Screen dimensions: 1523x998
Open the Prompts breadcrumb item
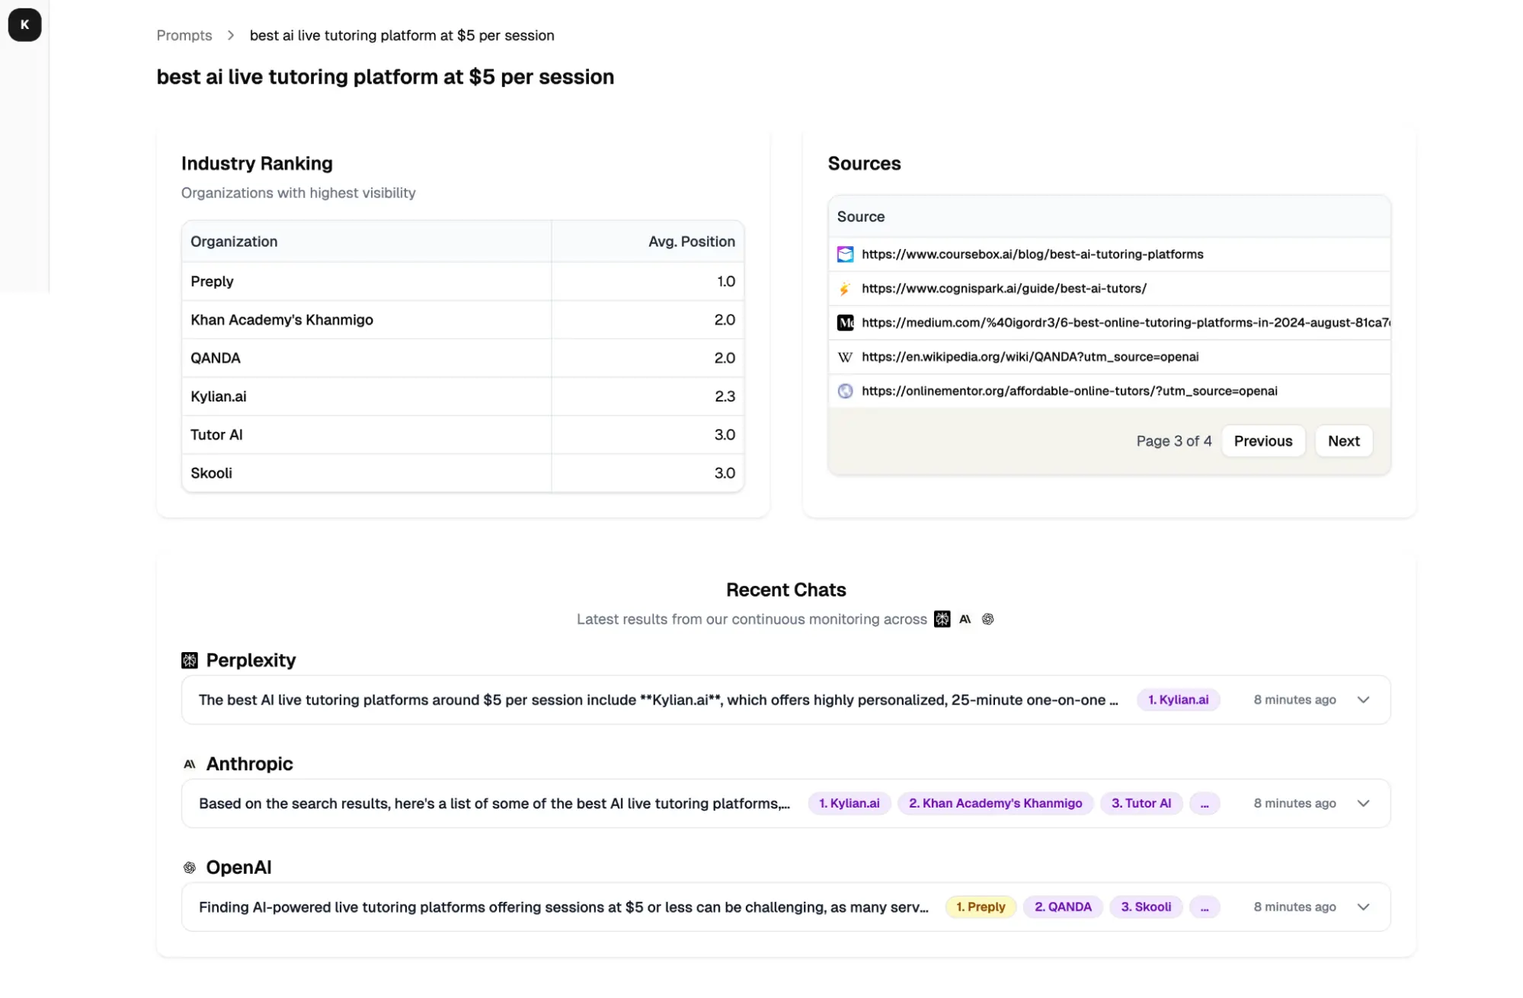coord(184,35)
